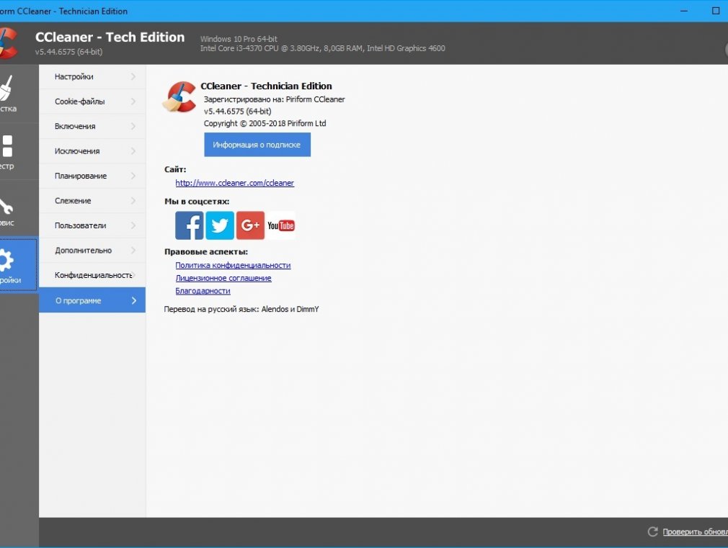Minimize the CCleaner window
728x548 pixels.
684,11
